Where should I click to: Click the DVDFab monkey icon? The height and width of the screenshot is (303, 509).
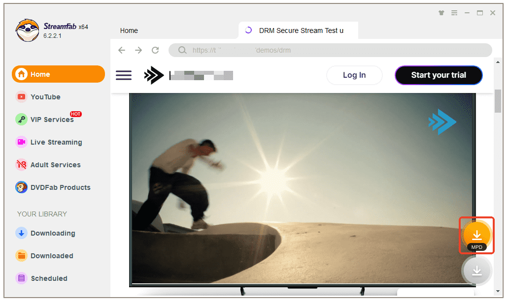click(x=21, y=187)
